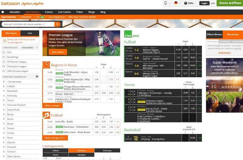
Task: Click the info icon beside Sportart auswählen
Action: tap(37, 77)
